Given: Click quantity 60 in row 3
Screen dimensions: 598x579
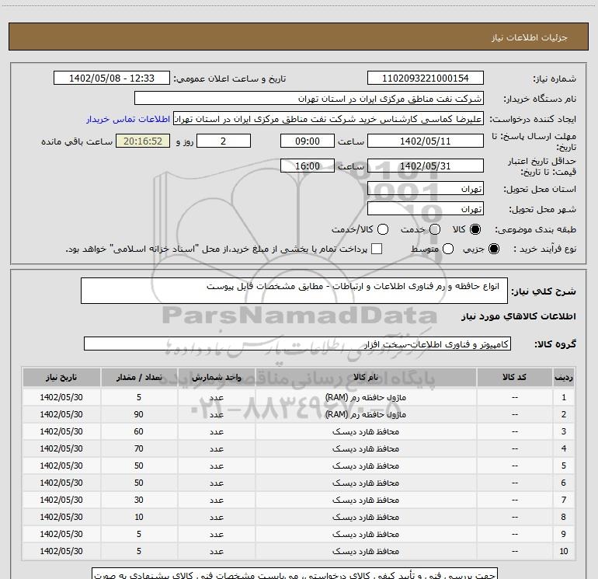Looking at the screenshot, I should click(139, 431).
